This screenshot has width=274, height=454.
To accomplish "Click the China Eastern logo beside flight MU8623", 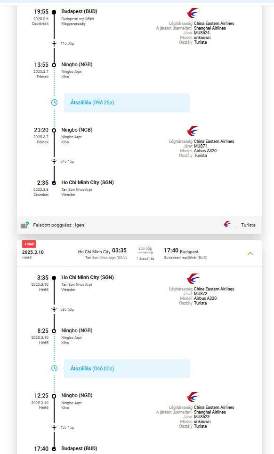I will (193, 397).
